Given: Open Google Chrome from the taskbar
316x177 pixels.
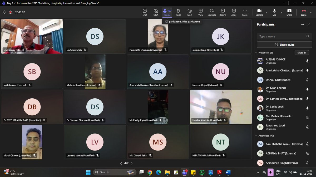Looking at the screenshot, I should pyautogui.click(x=150, y=172).
